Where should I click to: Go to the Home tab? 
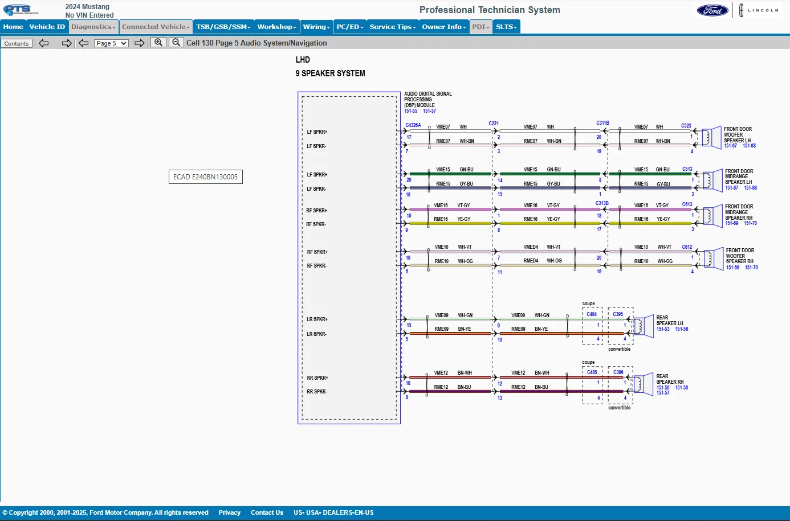(x=13, y=27)
